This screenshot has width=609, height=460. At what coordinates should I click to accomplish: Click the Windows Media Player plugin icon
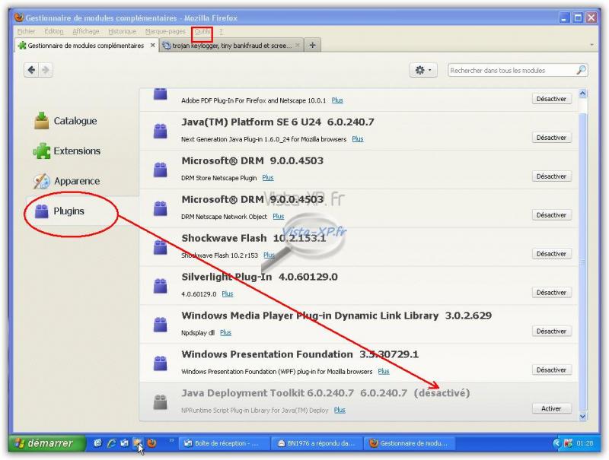[x=160, y=325]
